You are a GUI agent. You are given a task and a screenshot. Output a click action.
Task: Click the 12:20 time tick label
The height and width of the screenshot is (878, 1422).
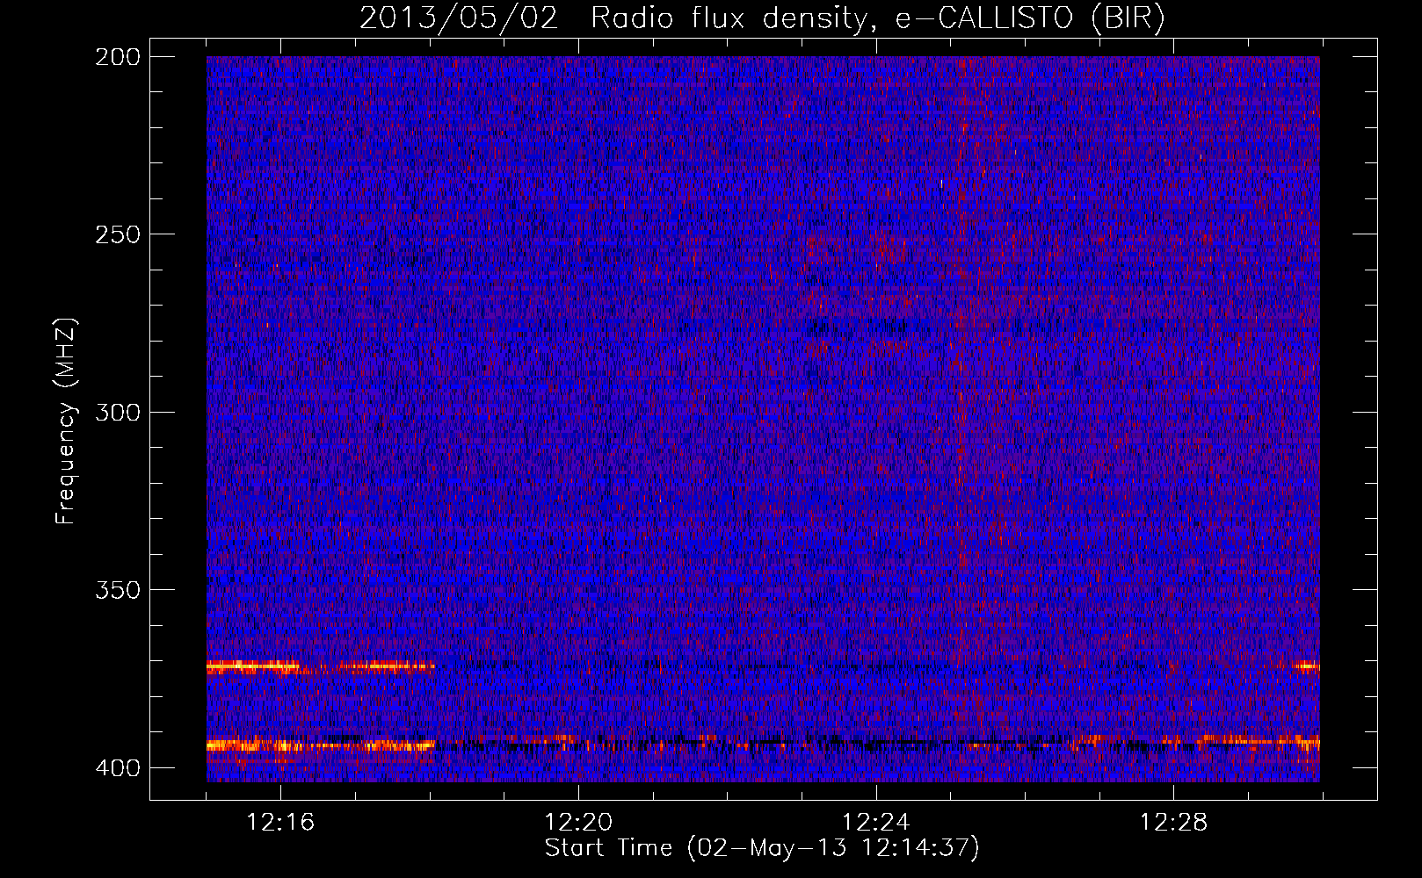[578, 823]
